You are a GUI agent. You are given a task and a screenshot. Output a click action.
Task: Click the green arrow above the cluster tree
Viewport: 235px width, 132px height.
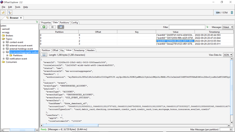click(x=37, y=22)
